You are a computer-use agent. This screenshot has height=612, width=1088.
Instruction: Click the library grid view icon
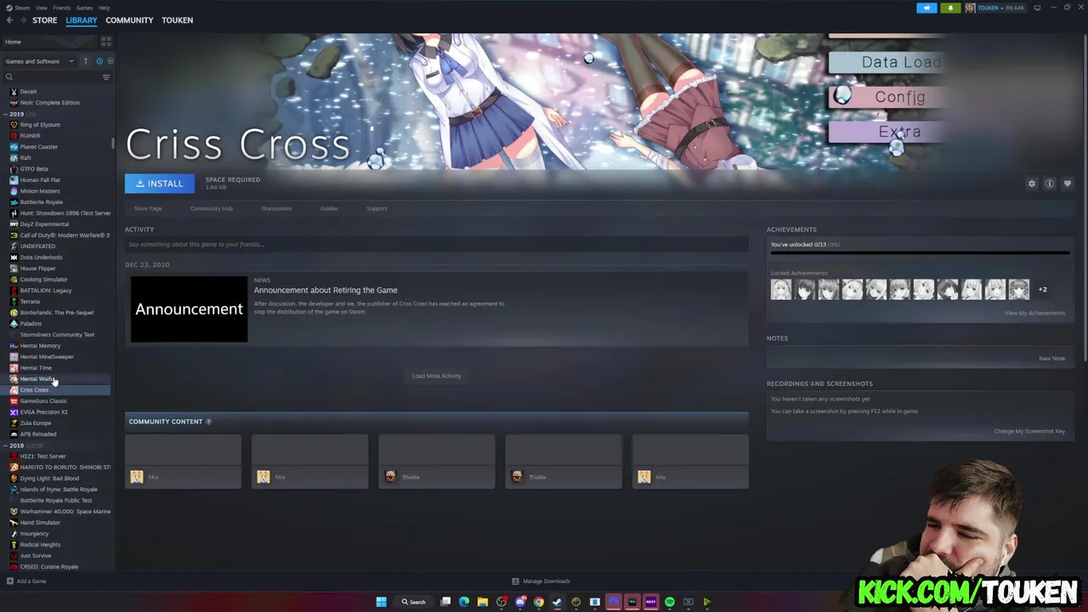(106, 42)
